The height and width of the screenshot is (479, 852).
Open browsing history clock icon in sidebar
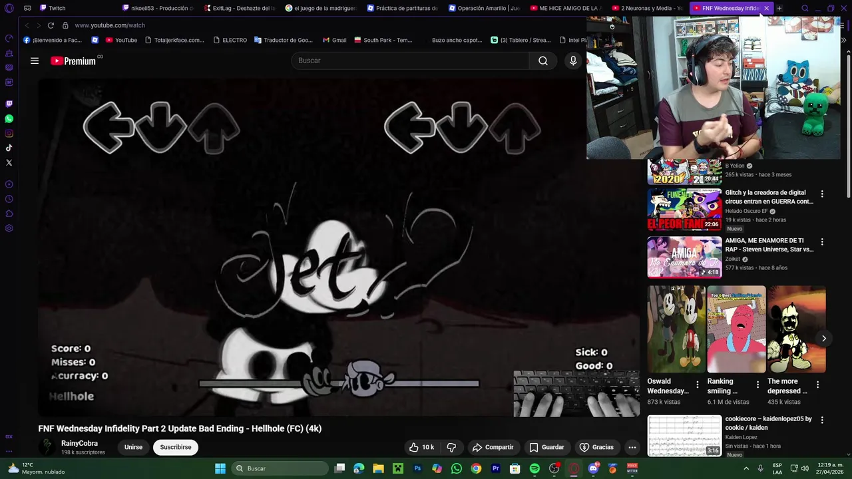pos(9,199)
